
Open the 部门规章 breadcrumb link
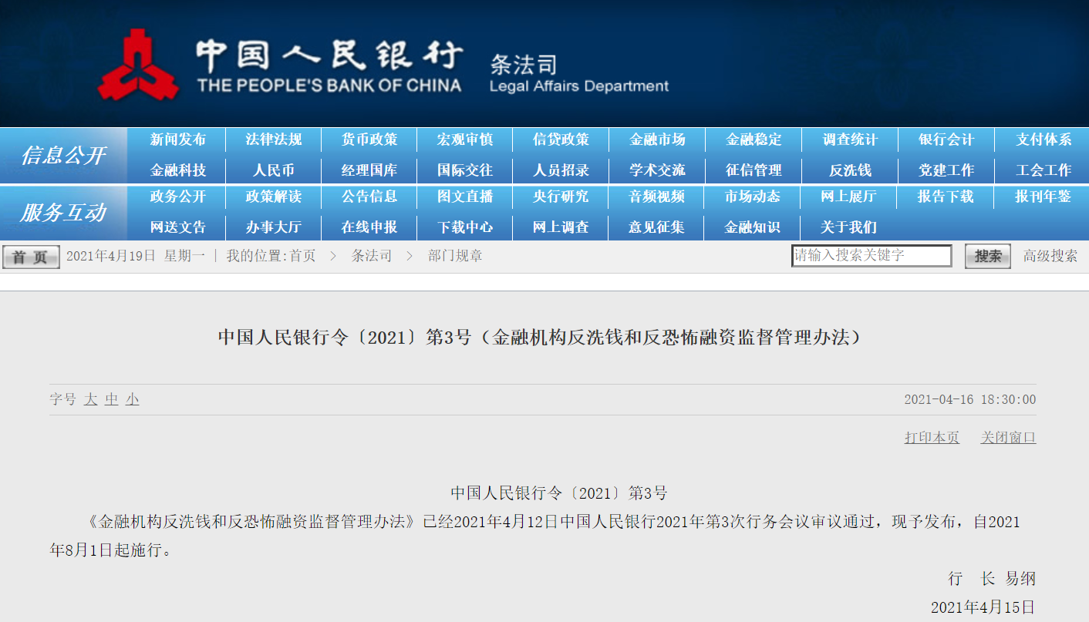(455, 256)
